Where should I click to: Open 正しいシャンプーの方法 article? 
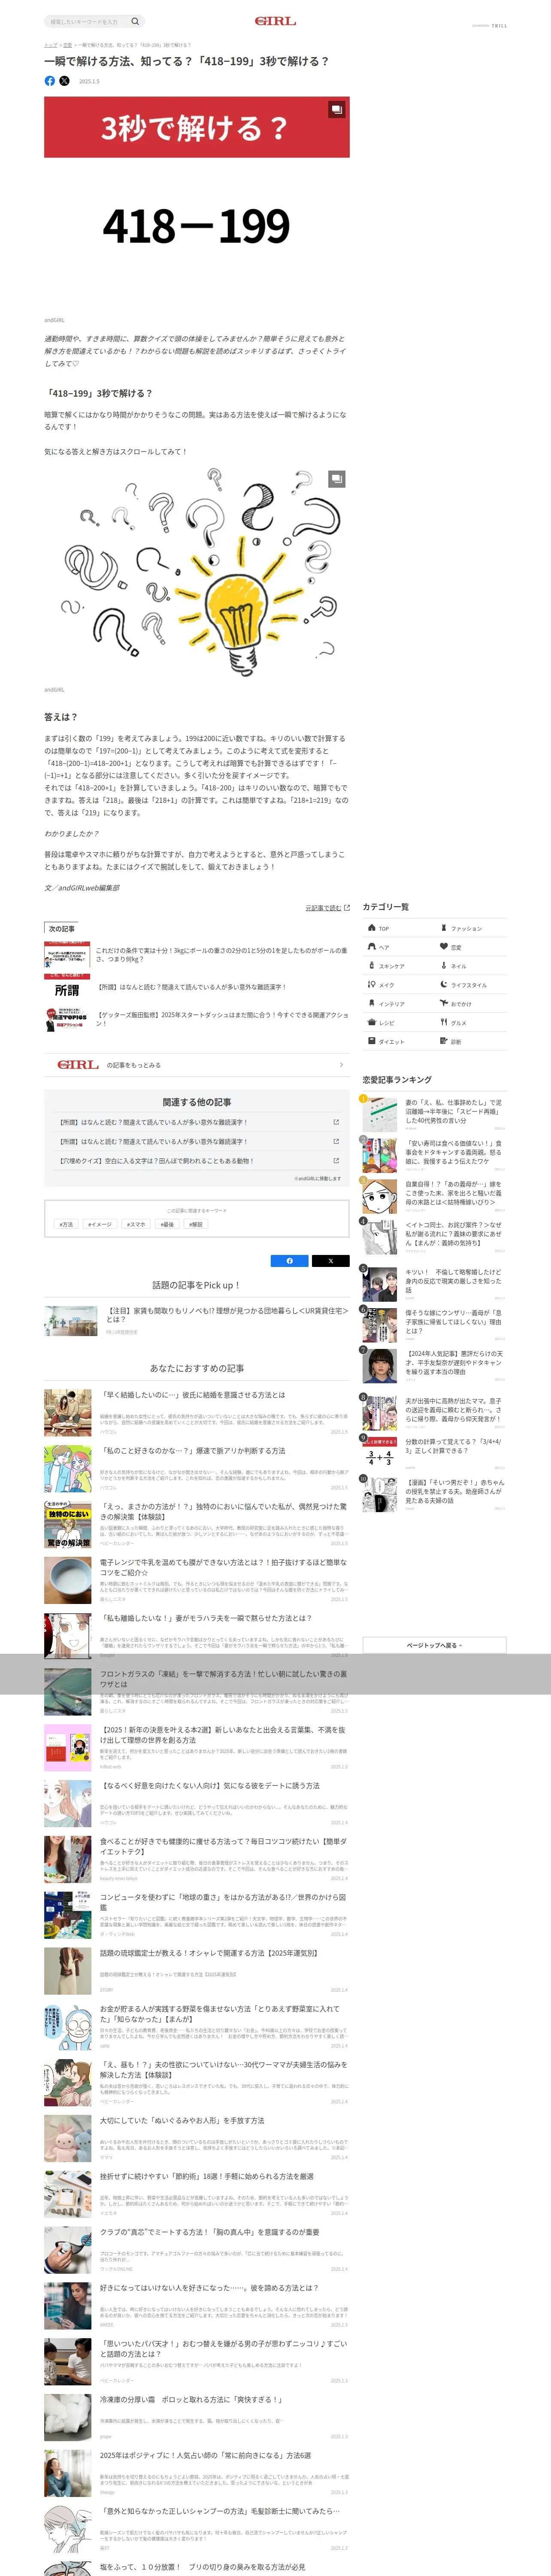tap(197, 2529)
